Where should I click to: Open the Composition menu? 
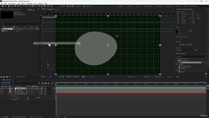(12, 4)
